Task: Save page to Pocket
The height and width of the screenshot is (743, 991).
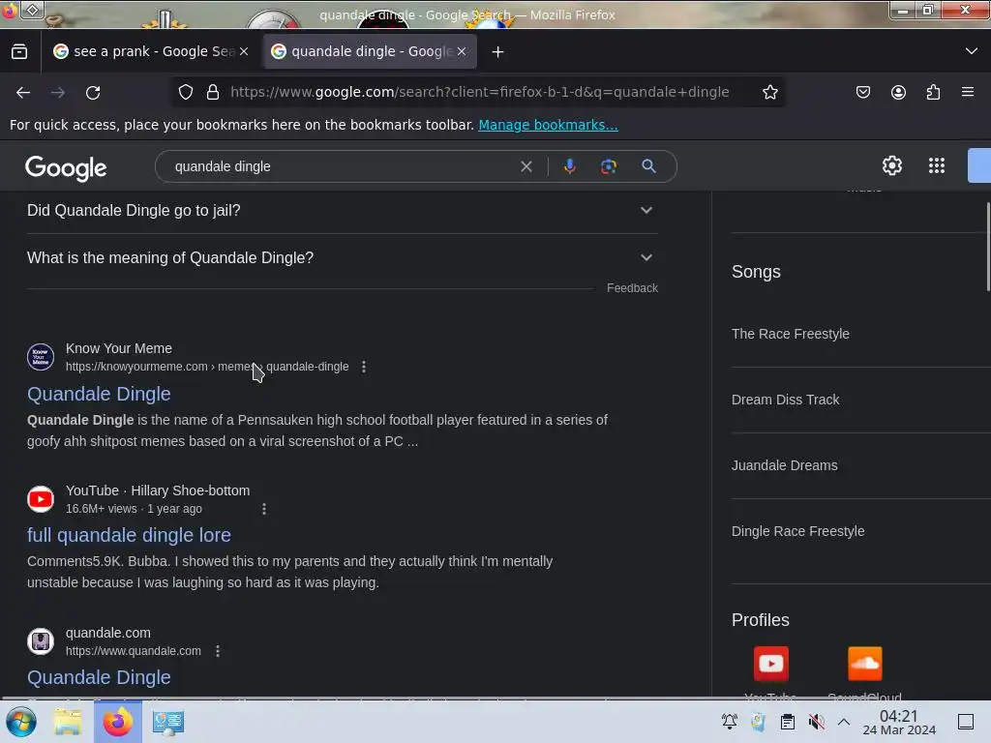Action: (x=862, y=92)
